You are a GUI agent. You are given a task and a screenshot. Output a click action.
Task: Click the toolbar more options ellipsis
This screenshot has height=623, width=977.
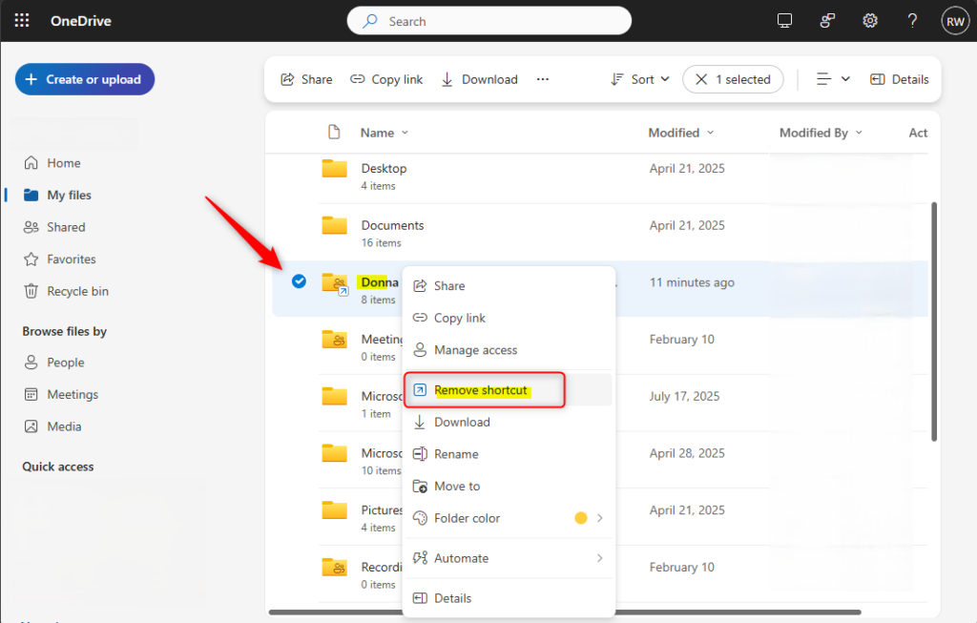(543, 79)
